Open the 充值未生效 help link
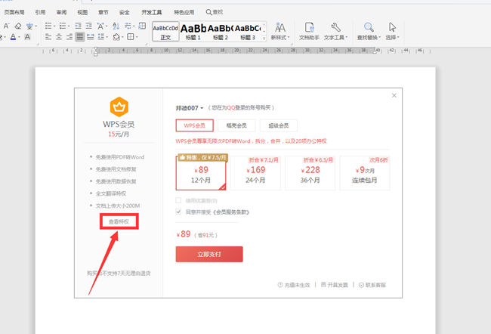Image resolution: width=491 pixels, height=334 pixels. tap(294, 285)
